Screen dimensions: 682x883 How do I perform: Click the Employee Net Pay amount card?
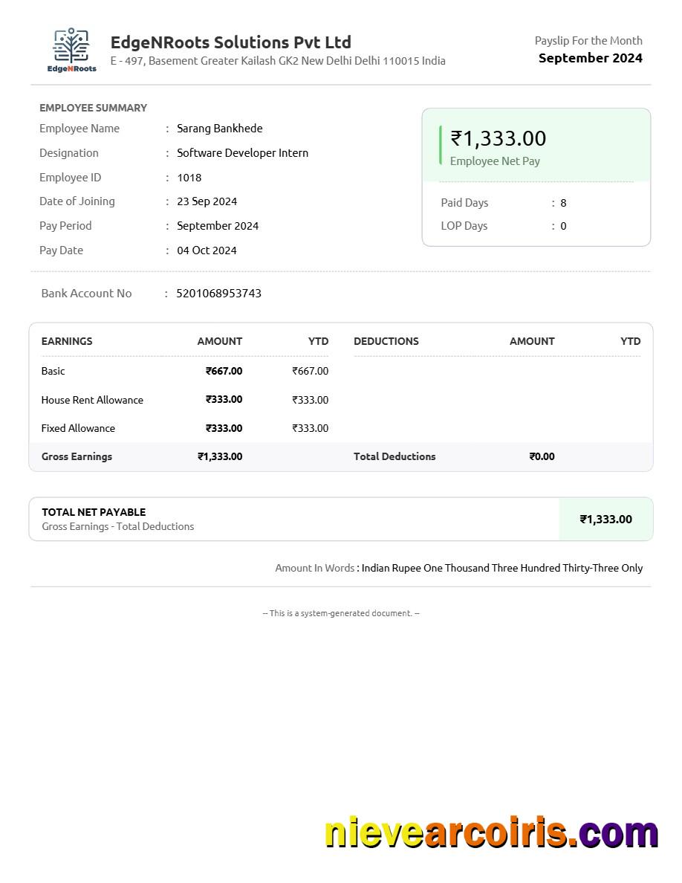(536, 146)
